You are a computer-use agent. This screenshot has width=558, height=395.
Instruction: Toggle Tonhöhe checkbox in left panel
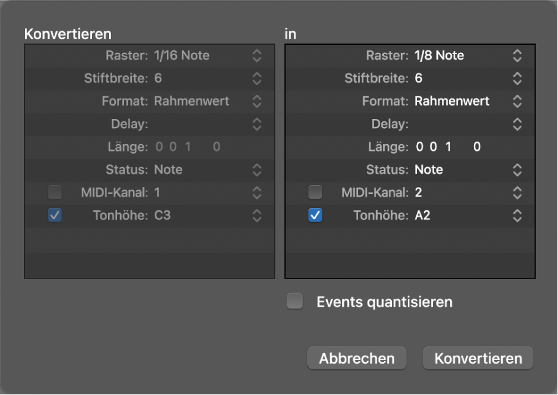click(55, 215)
